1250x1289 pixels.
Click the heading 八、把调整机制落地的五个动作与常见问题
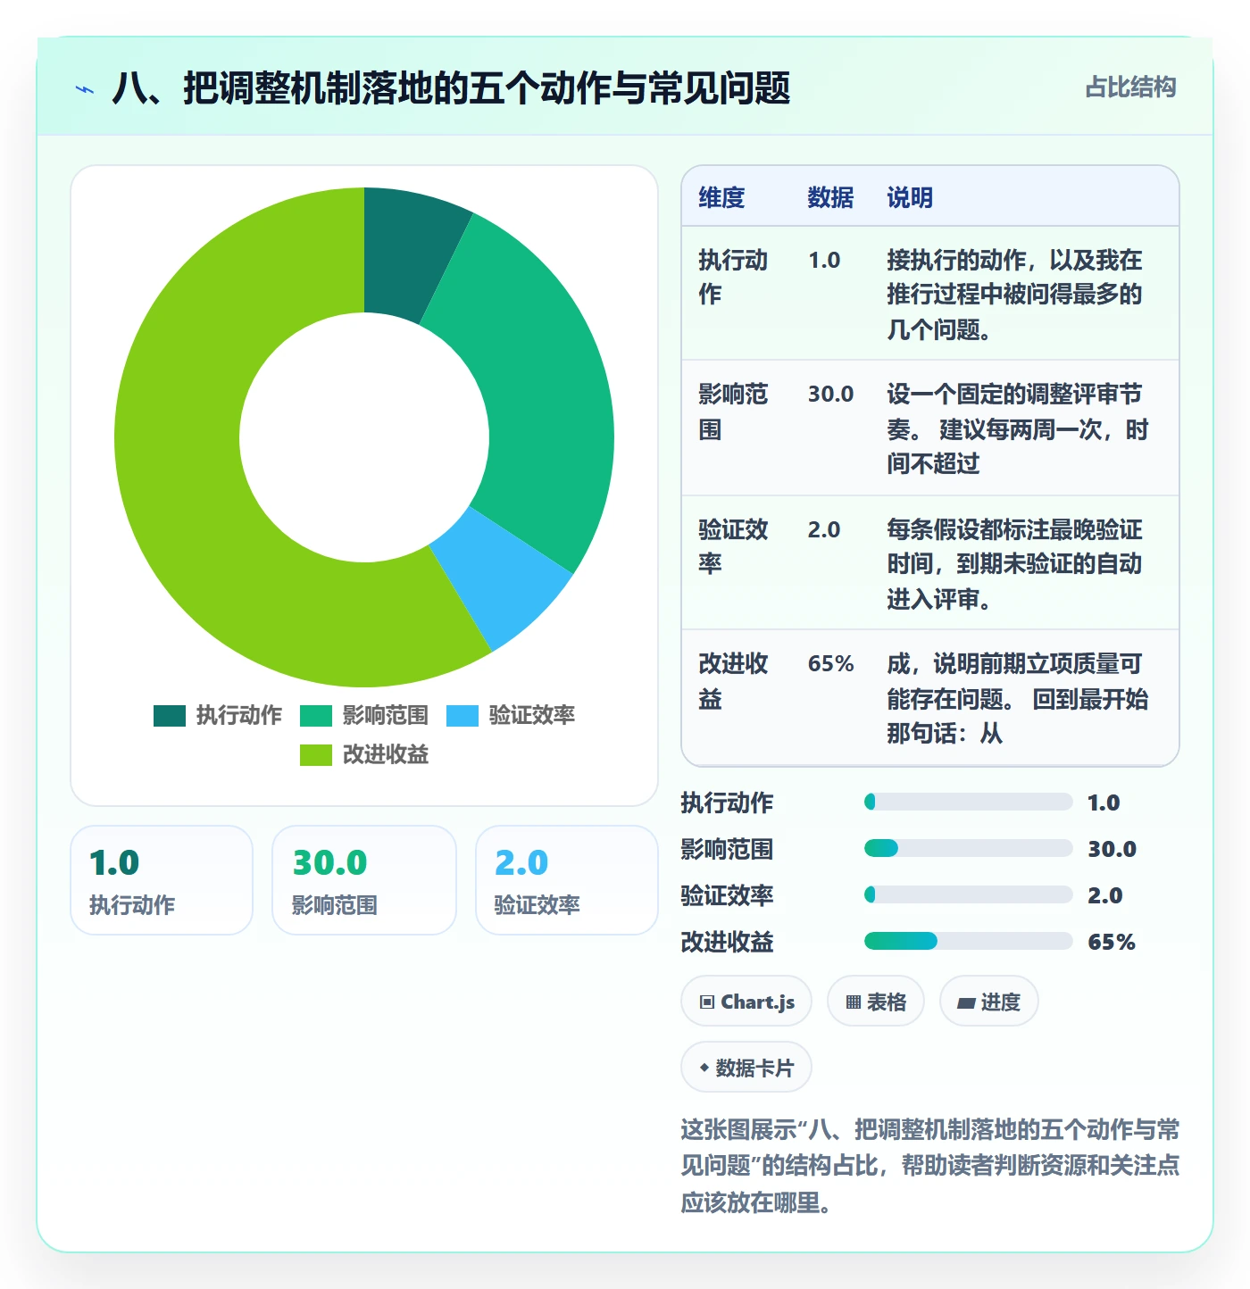pyautogui.click(x=451, y=88)
